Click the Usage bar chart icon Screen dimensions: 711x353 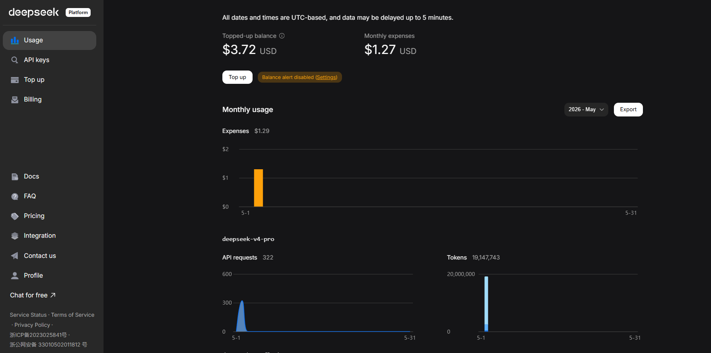click(x=15, y=40)
